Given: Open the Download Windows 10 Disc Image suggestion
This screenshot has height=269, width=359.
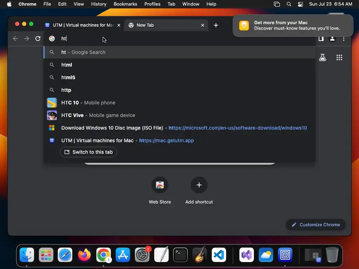Looking at the screenshot, I should (x=179, y=127).
